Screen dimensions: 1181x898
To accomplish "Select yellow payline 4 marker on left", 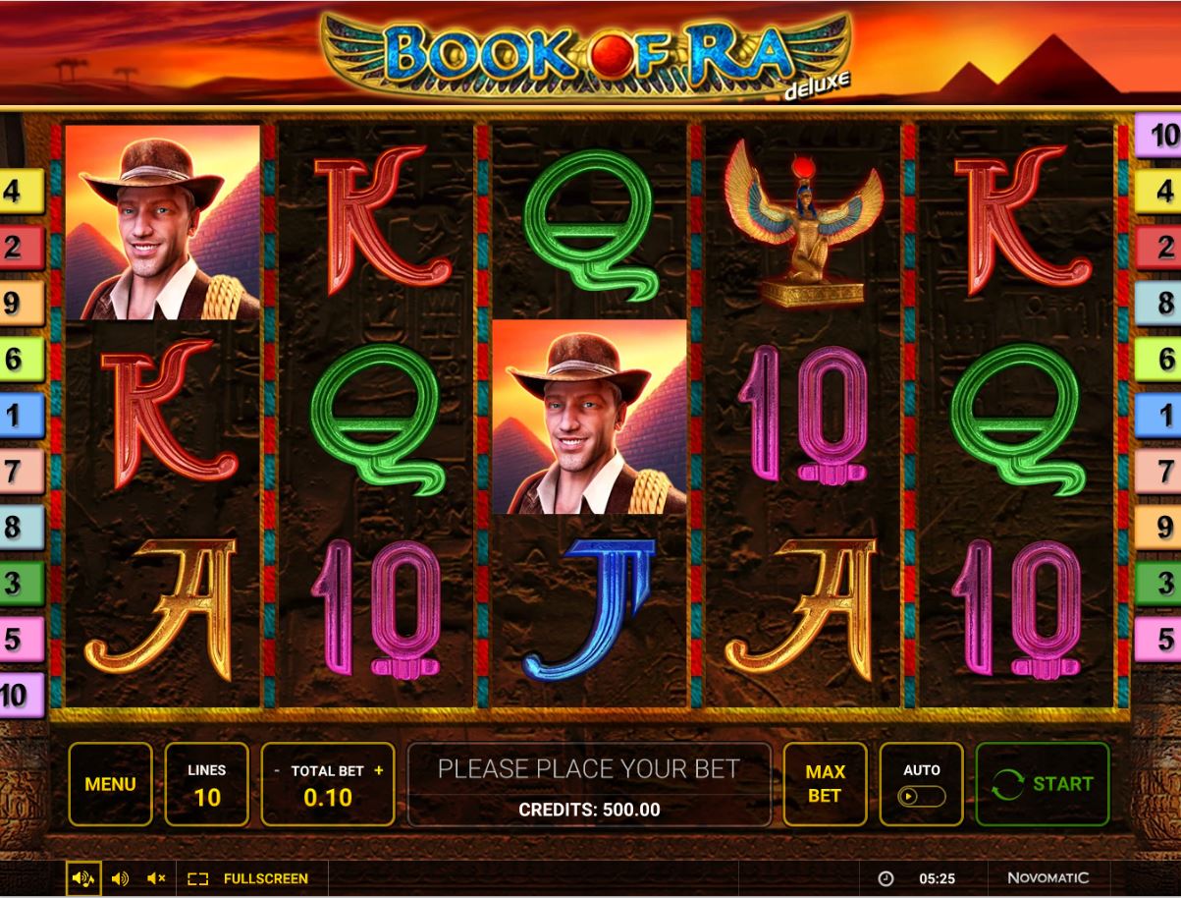I will pos(23,191).
